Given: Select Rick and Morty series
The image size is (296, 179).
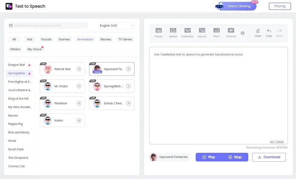Looking at the screenshot, I should (x=19, y=133).
